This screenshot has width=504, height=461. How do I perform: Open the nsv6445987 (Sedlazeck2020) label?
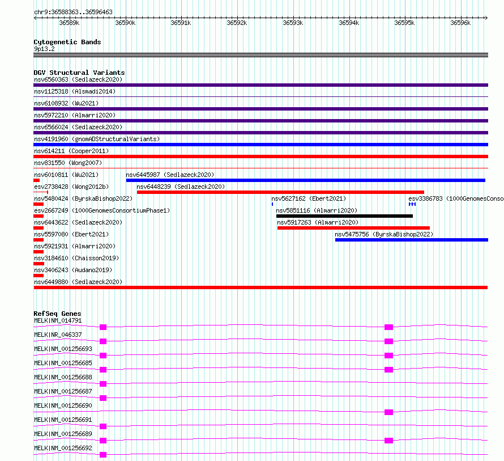(x=170, y=175)
